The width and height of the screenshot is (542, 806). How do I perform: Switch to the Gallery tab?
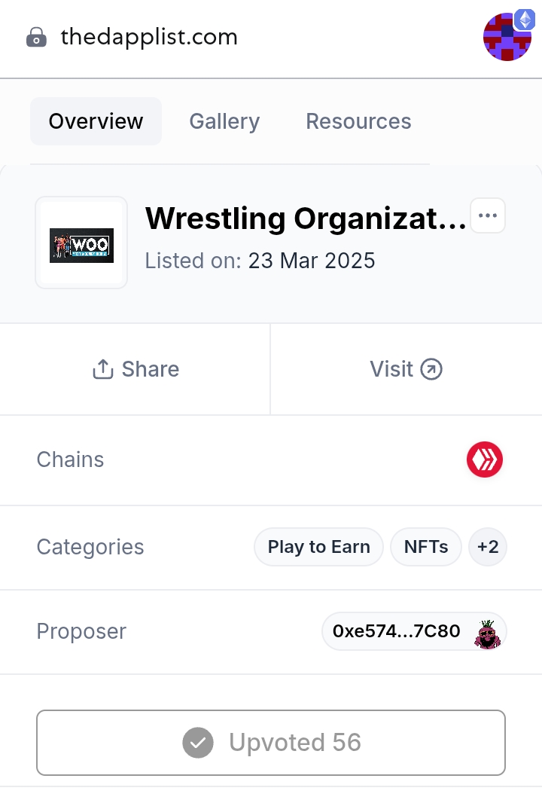[224, 121]
